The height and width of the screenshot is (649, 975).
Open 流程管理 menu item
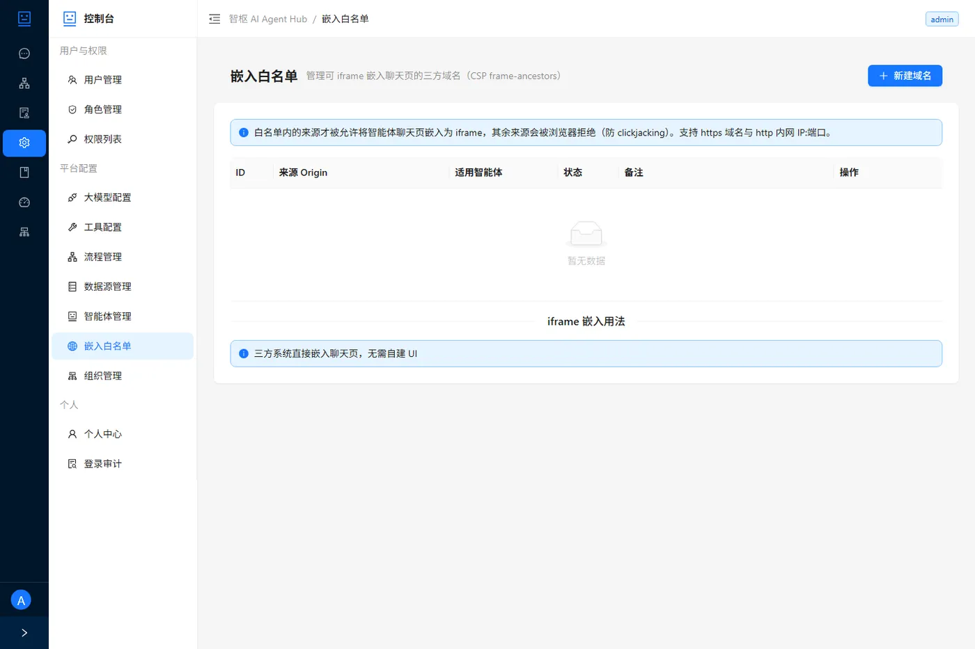[123, 257]
